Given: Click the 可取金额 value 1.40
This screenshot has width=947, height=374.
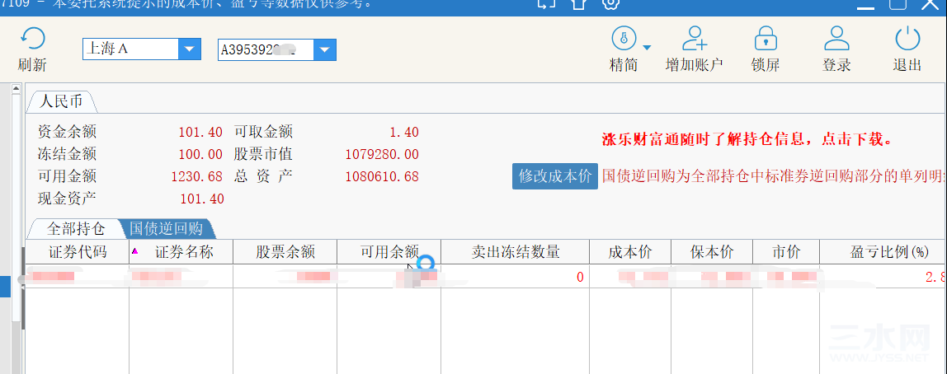Looking at the screenshot, I should (x=403, y=132).
